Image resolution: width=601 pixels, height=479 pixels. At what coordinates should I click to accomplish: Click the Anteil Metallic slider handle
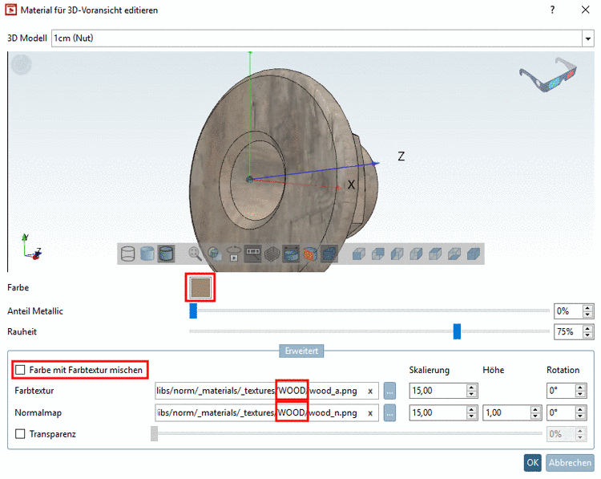pos(193,311)
